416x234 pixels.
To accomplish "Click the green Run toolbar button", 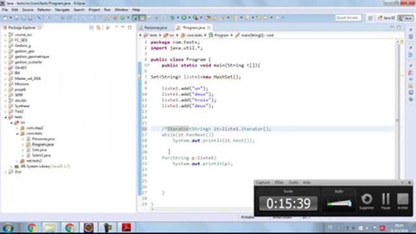I will (x=183, y=18).
